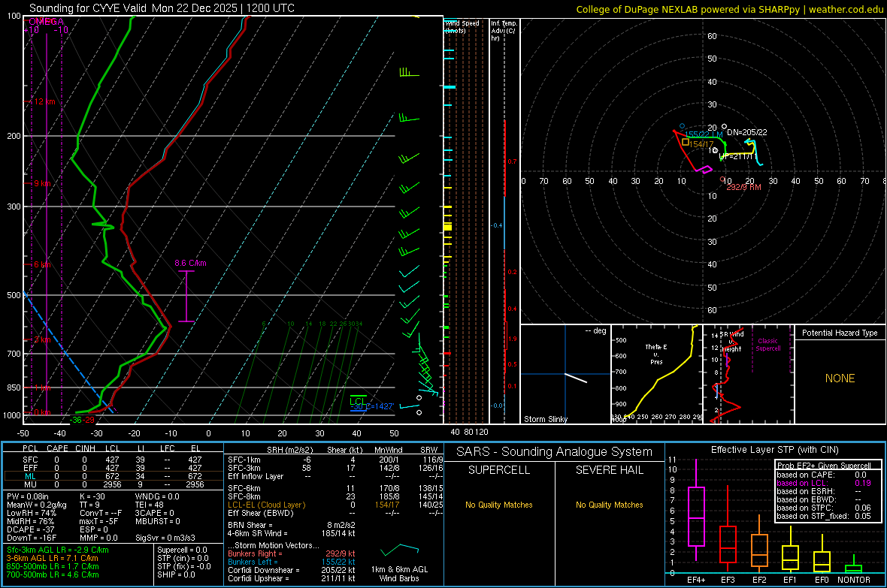Image resolution: width=887 pixels, height=588 pixels.
Task: Click the 12 km height marker
Action: pyautogui.click(x=43, y=102)
